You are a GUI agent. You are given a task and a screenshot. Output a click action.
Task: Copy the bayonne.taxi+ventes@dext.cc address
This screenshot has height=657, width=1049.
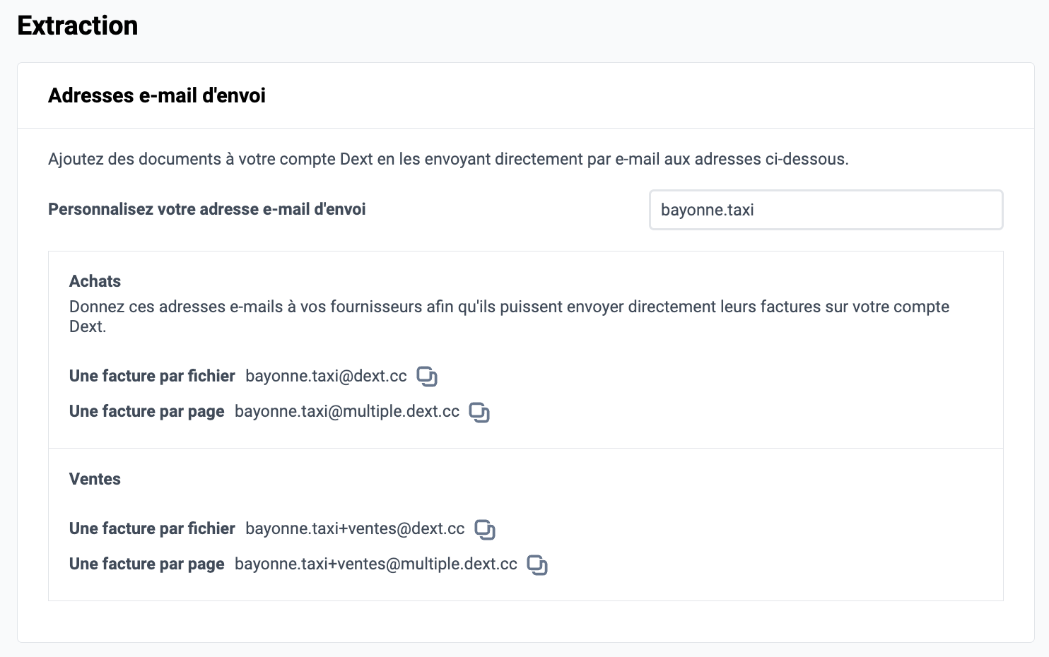tap(485, 529)
